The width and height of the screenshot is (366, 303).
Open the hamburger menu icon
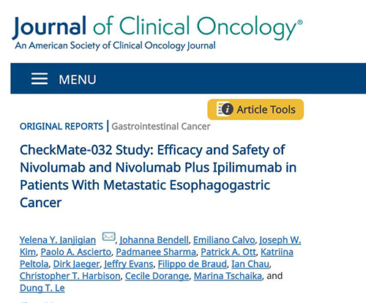40,79
